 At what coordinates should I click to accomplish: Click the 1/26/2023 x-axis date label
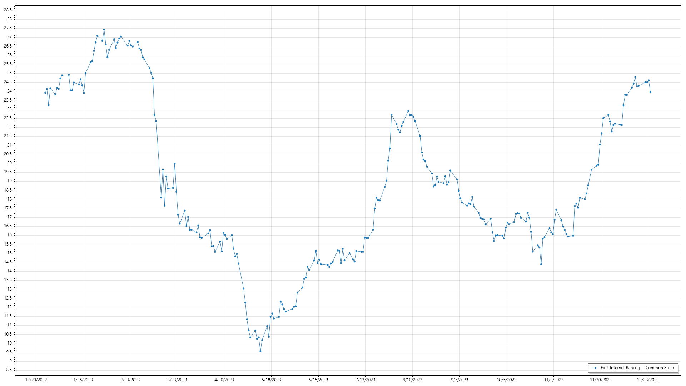83,380
